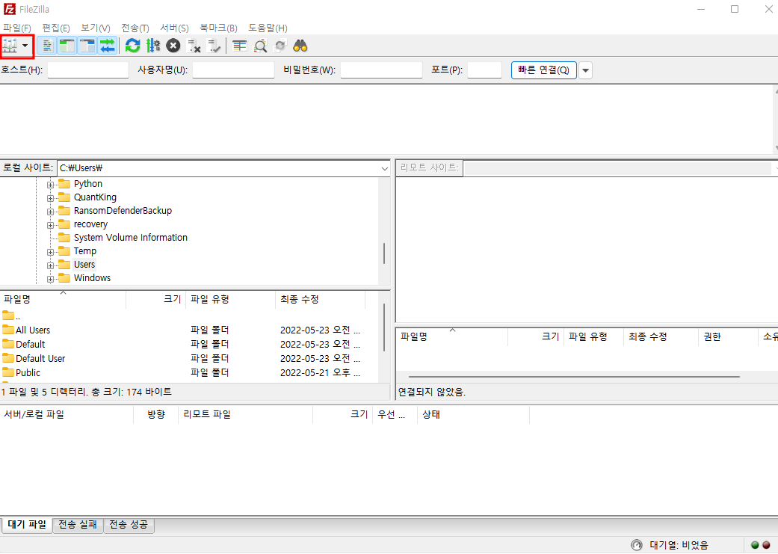
Task: Sort local files by 크기 column
Action: coord(155,299)
